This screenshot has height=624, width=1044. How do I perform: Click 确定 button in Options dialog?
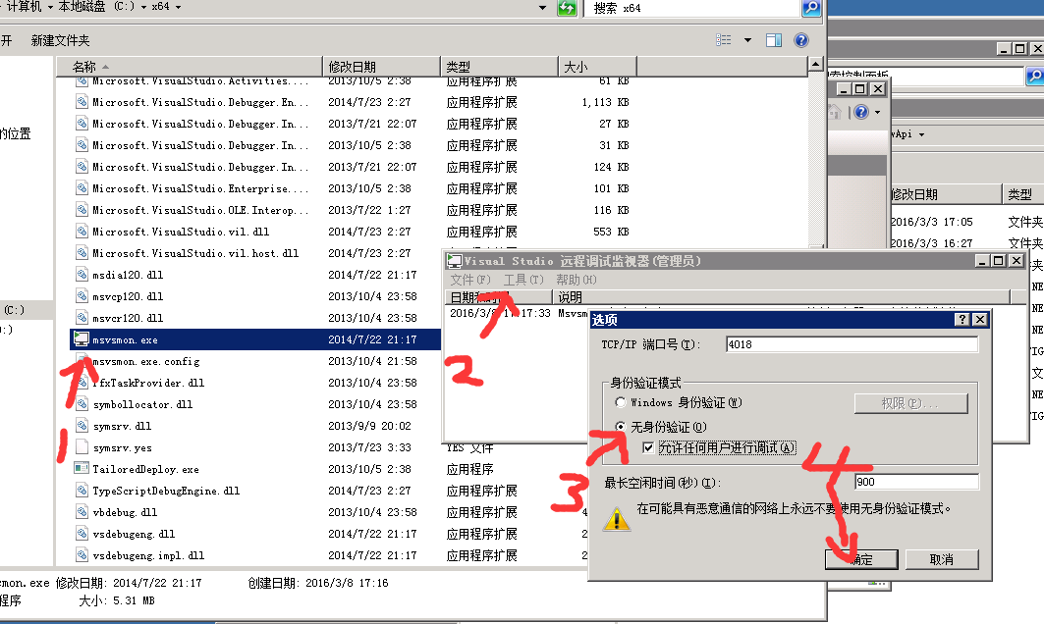861,559
